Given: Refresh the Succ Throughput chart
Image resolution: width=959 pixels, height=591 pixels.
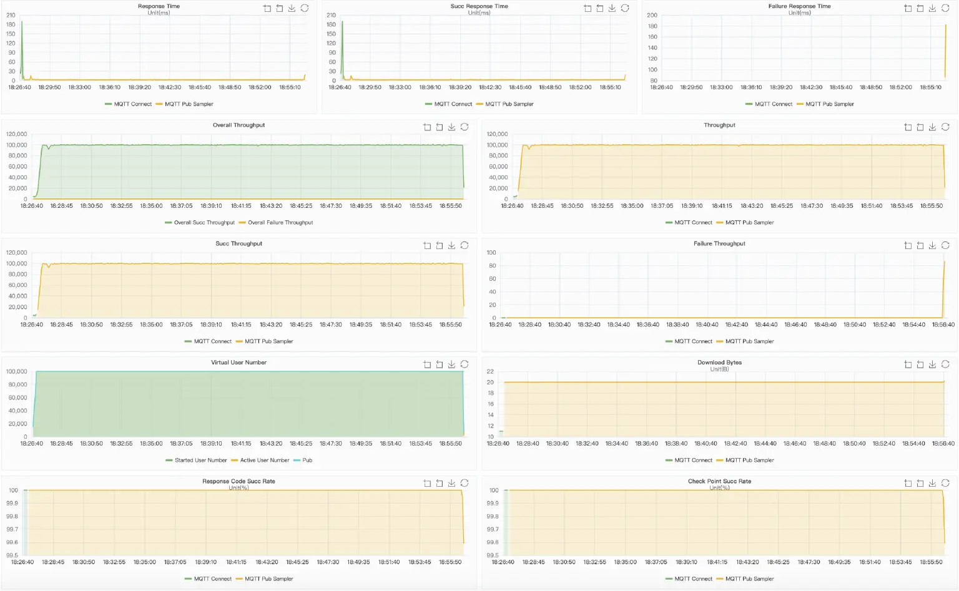Looking at the screenshot, I should pos(464,245).
